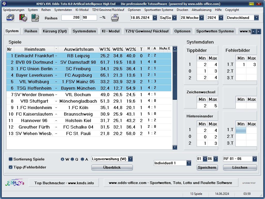
Task: Select the W radio button
Action: pyautogui.click(x=62, y=159)
